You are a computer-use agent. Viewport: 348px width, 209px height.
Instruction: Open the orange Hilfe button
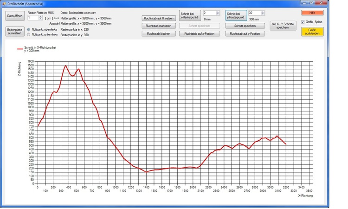coord(312,13)
